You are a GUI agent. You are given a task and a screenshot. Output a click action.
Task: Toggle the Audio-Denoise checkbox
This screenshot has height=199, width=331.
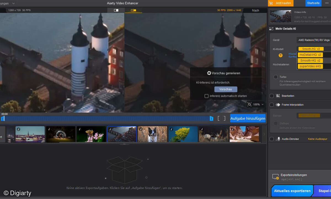(x=272, y=139)
